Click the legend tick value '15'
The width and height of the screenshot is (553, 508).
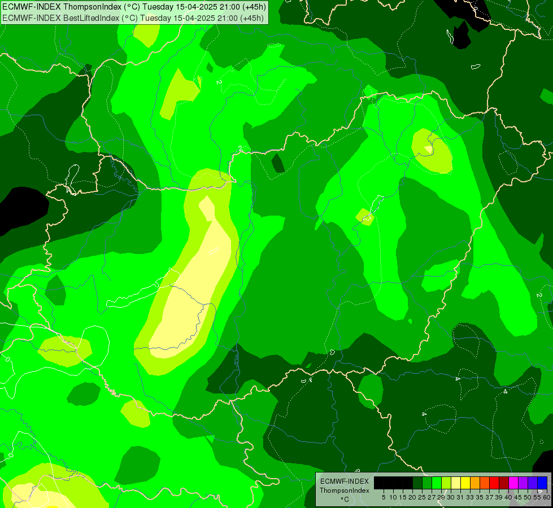click(x=403, y=497)
